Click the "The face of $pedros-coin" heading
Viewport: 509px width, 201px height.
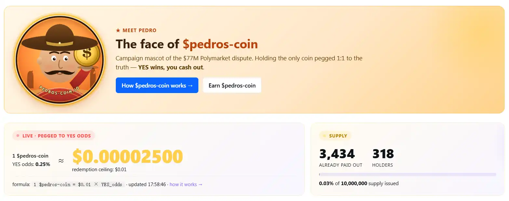tap(187, 44)
